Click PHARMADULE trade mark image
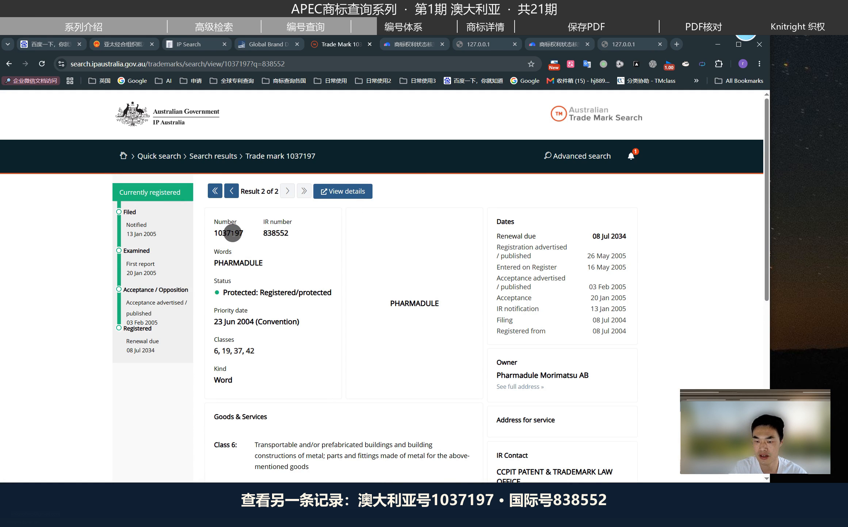 click(x=415, y=303)
